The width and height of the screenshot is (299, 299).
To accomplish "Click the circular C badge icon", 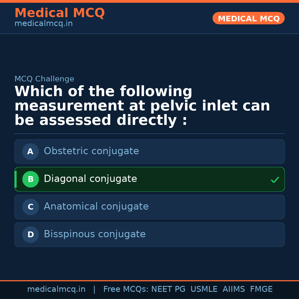I will coord(30,207).
